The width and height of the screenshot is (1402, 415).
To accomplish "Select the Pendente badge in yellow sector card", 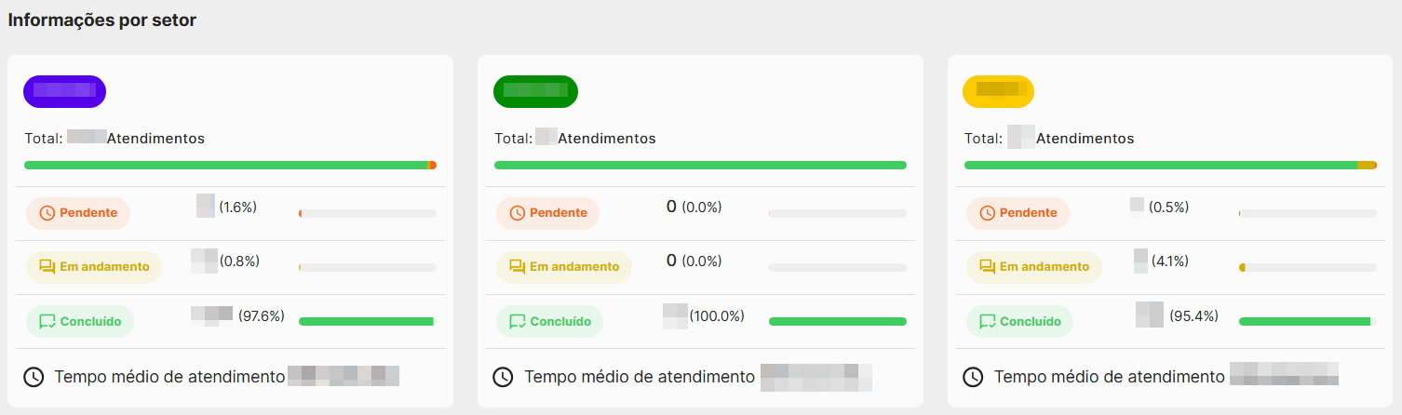I will point(1018,213).
